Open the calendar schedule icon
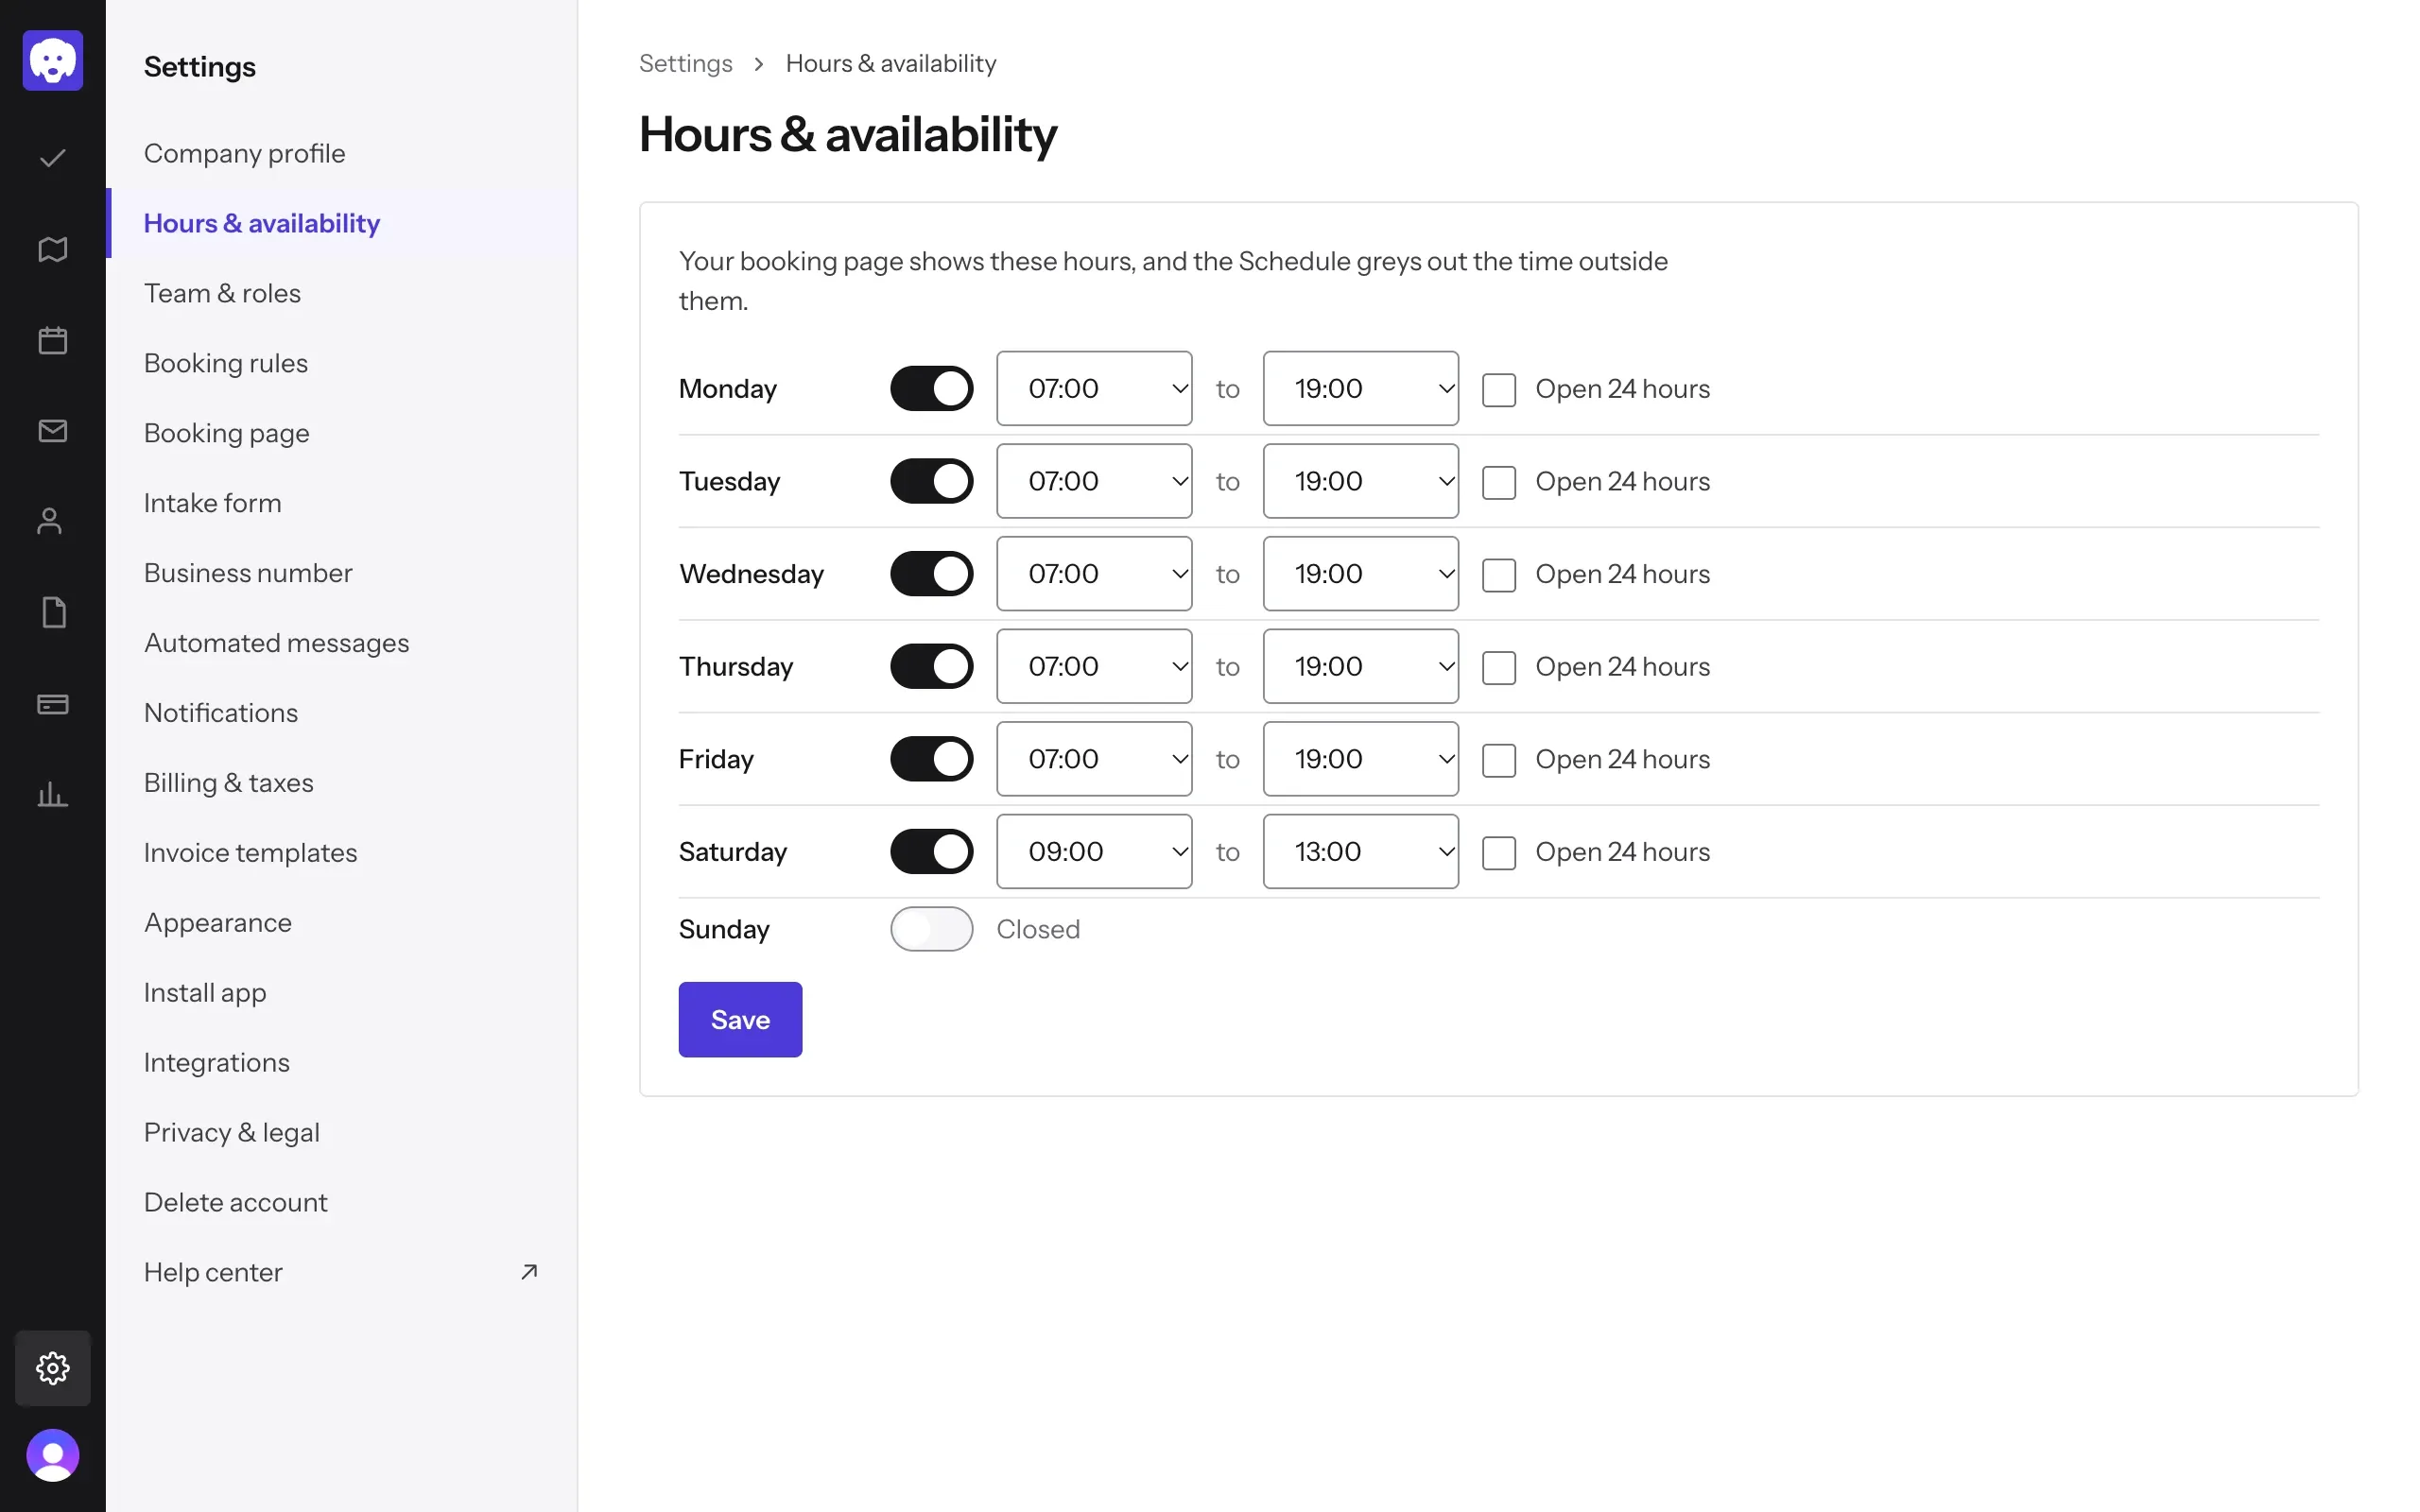 click(53, 340)
